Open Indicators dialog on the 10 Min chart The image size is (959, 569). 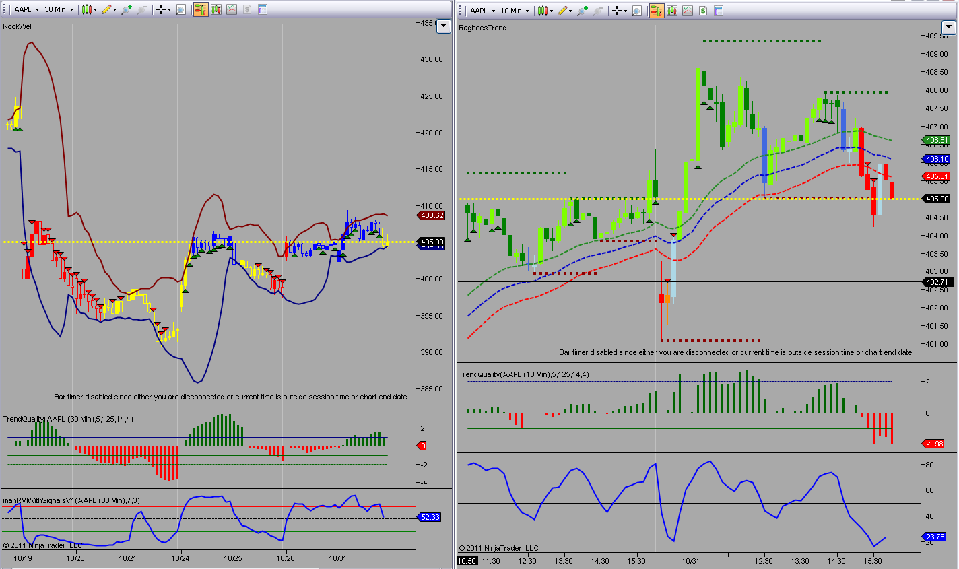pos(688,11)
